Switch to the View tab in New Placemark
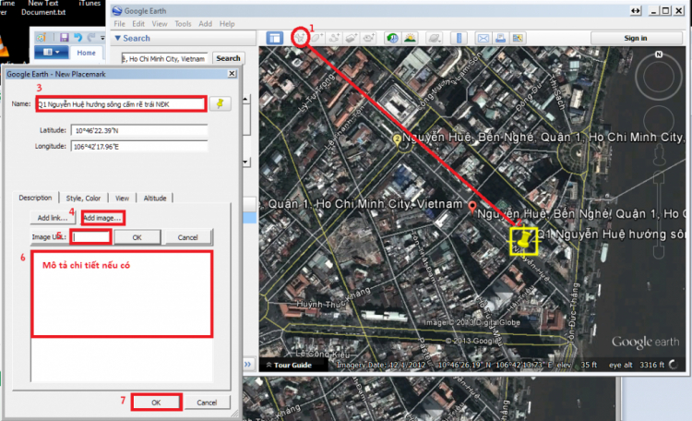 coord(122,198)
